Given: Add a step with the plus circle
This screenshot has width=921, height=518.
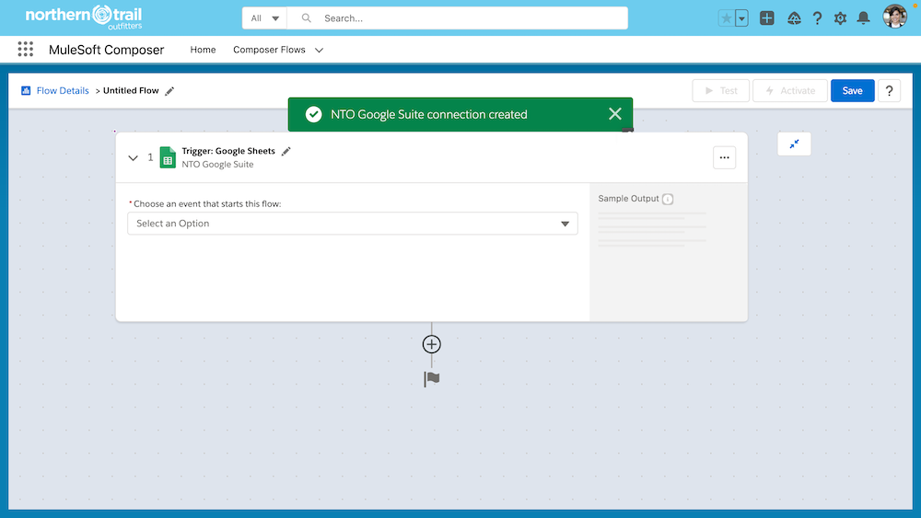Looking at the screenshot, I should tap(432, 344).
